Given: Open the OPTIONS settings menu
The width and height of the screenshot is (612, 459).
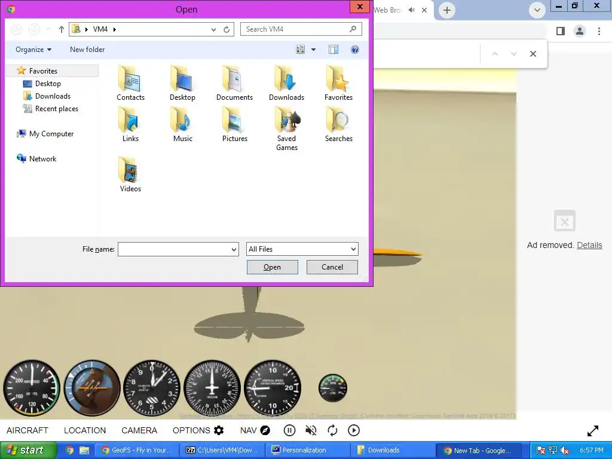Looking at the screenshot, I should pos(198,430).
